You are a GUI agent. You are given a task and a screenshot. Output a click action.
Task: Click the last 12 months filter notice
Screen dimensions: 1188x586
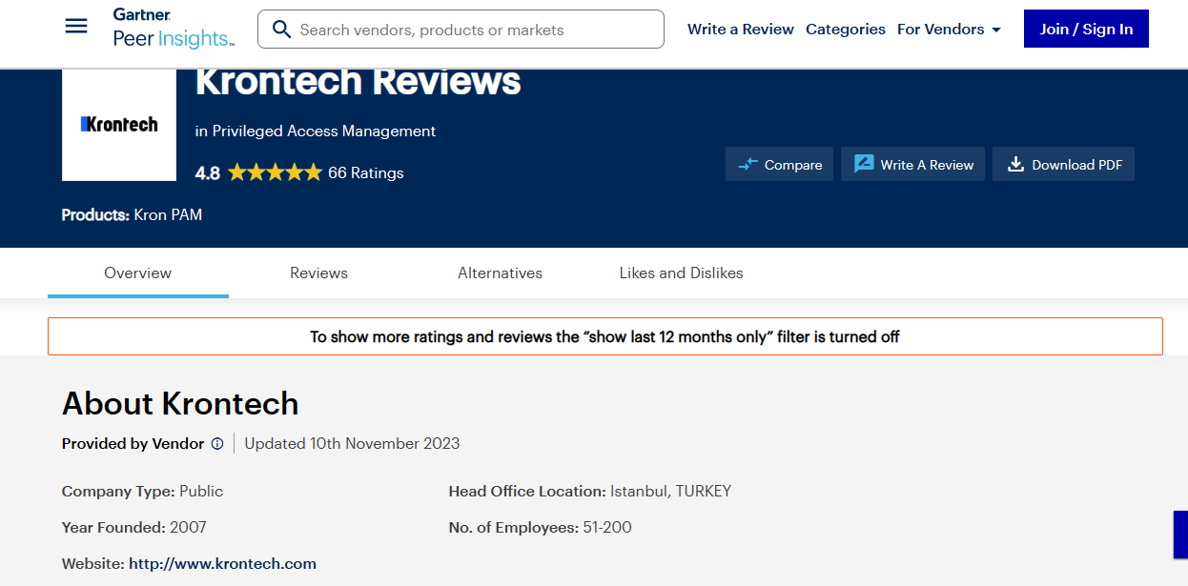(605, 336)
